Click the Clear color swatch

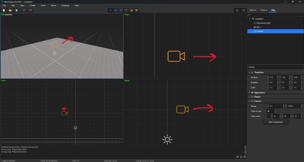[x=269, y=116]
